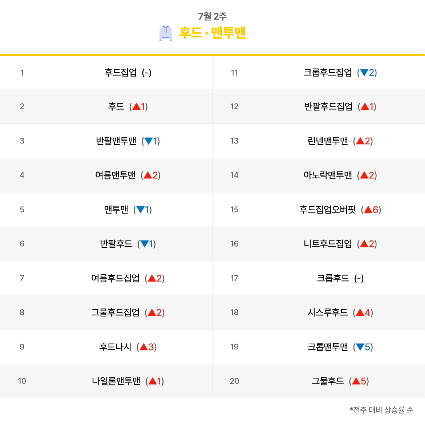Select the 린넨맨투맨 keyword entry

click(328, 141)
